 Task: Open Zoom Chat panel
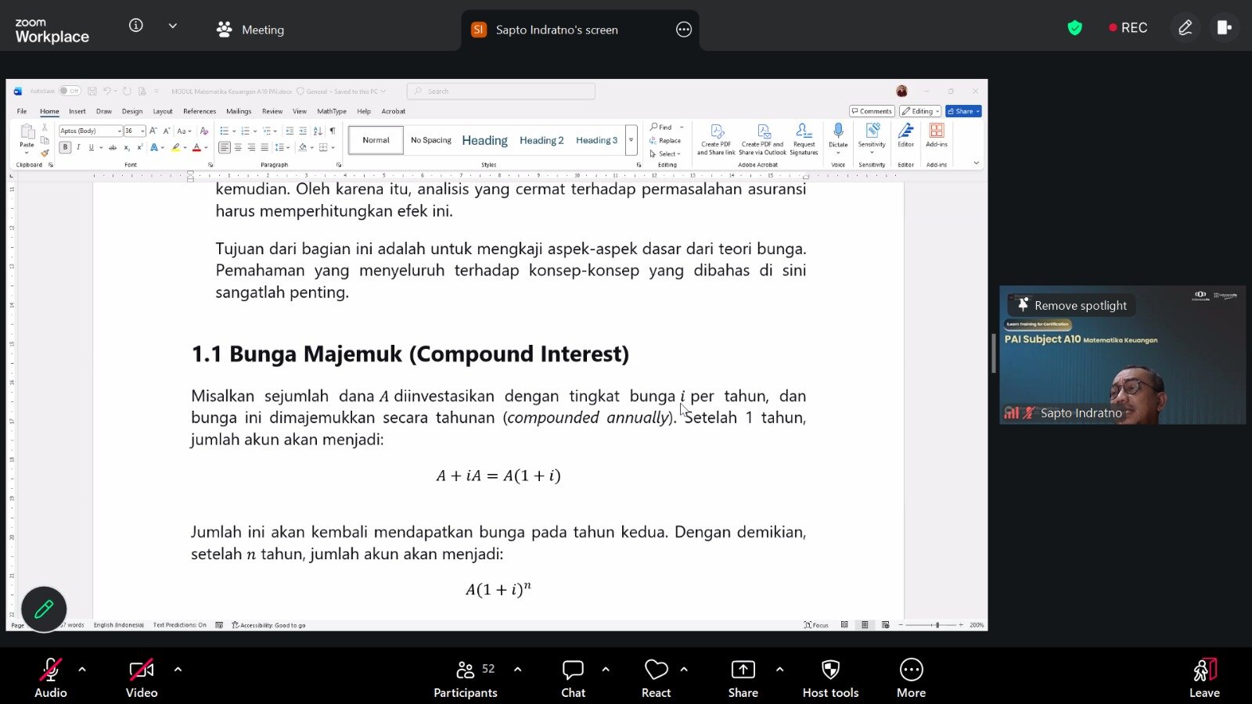point(573,678)
